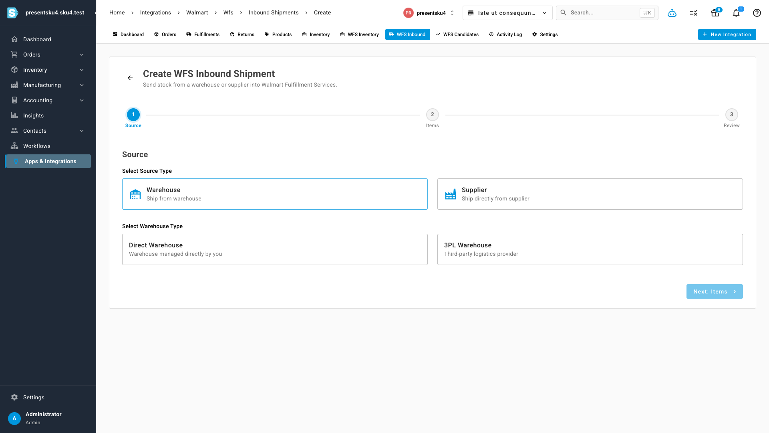Open Settings at sidebar bottom
The image size is (769, 433).
click(48, 397)
